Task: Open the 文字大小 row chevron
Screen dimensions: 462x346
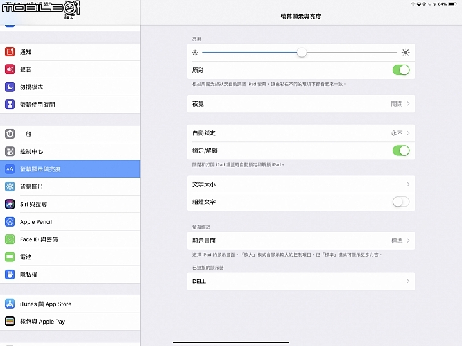Action: [x=408, y=184]
